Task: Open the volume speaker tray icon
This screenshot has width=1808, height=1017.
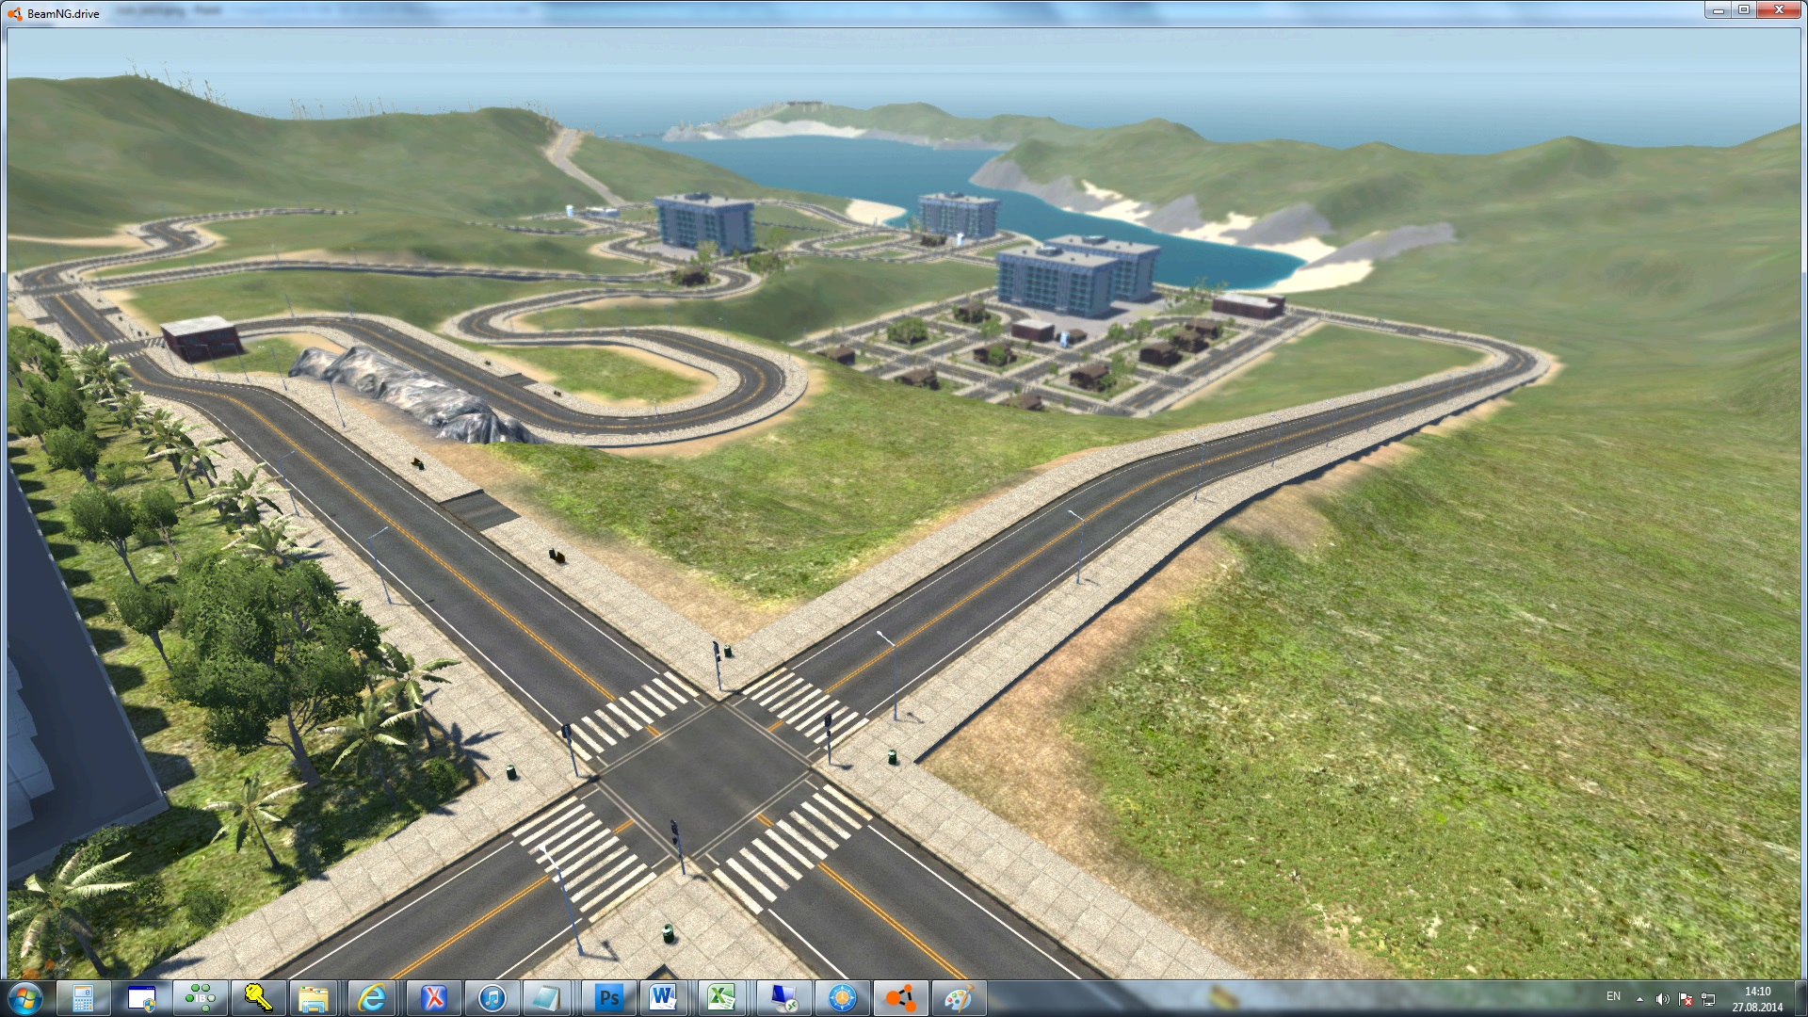Action: [1663, 999]
